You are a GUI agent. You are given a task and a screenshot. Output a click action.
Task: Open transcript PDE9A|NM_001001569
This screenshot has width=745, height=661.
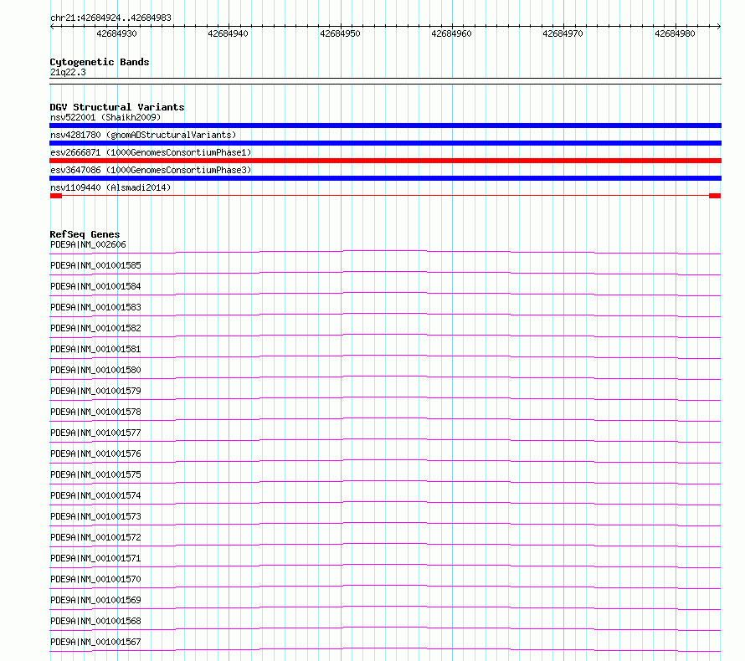coord(95,600)
